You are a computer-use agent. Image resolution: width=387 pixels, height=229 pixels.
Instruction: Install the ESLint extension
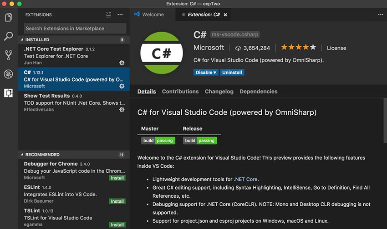(117, 201)
